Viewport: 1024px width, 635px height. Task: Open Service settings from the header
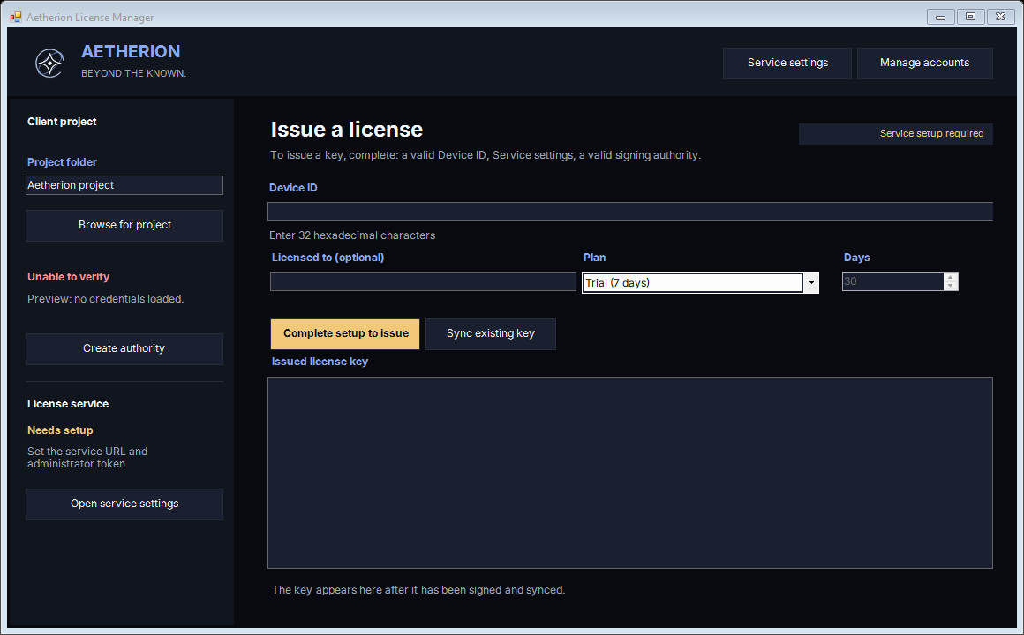[x=787, y=63]
